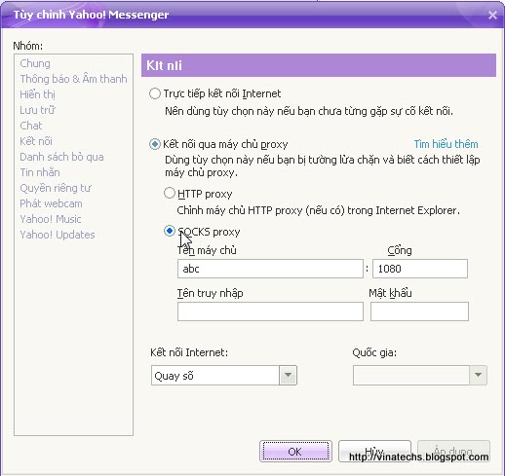505x476 pixels.
Task: Click the Tên máy chủ field containing abc
Action: [270, 269]
